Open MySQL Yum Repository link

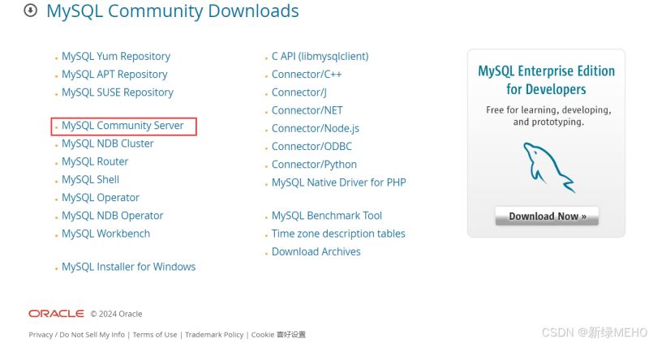(116, 56)
